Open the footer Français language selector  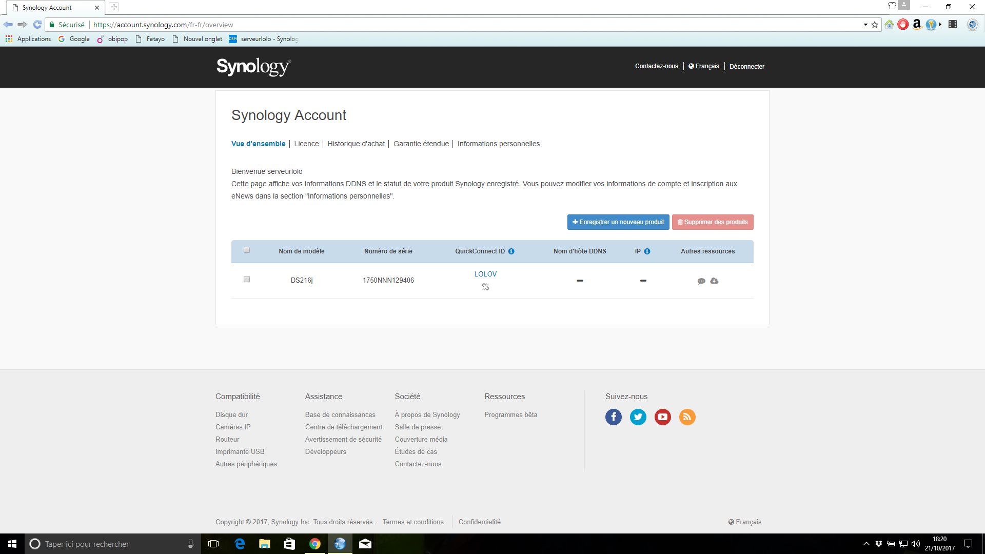(x=745, y=522)
